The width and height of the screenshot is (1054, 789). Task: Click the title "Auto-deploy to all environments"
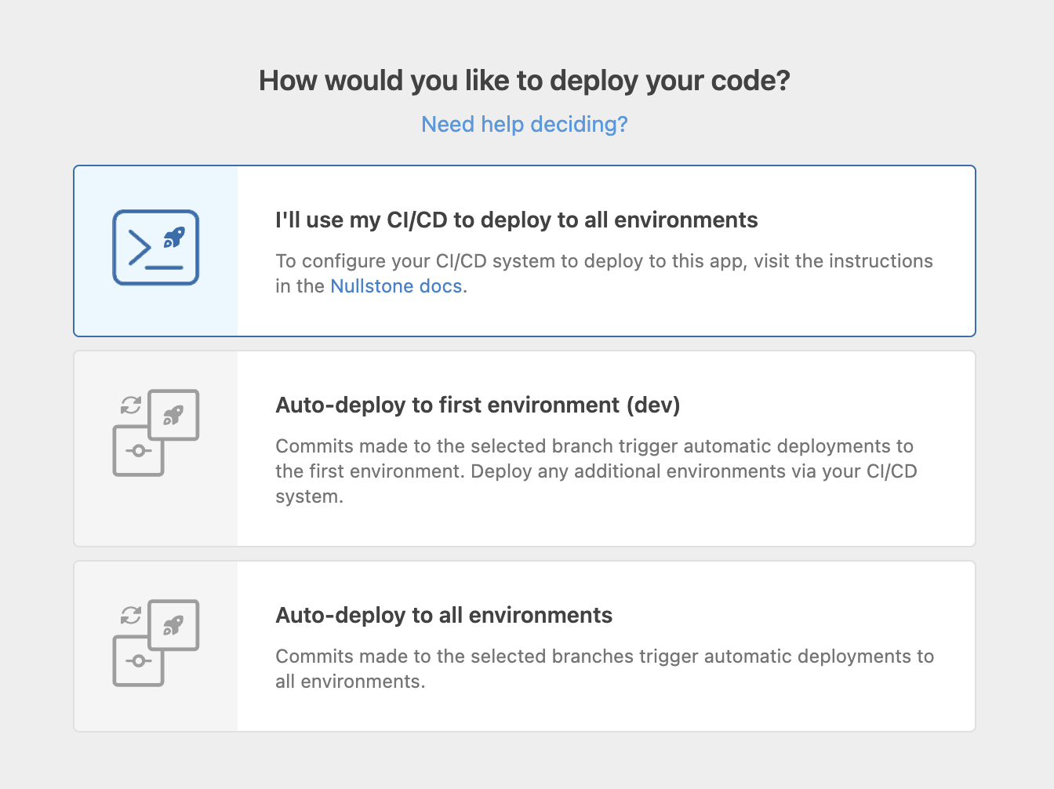click(x=443, y=615)
